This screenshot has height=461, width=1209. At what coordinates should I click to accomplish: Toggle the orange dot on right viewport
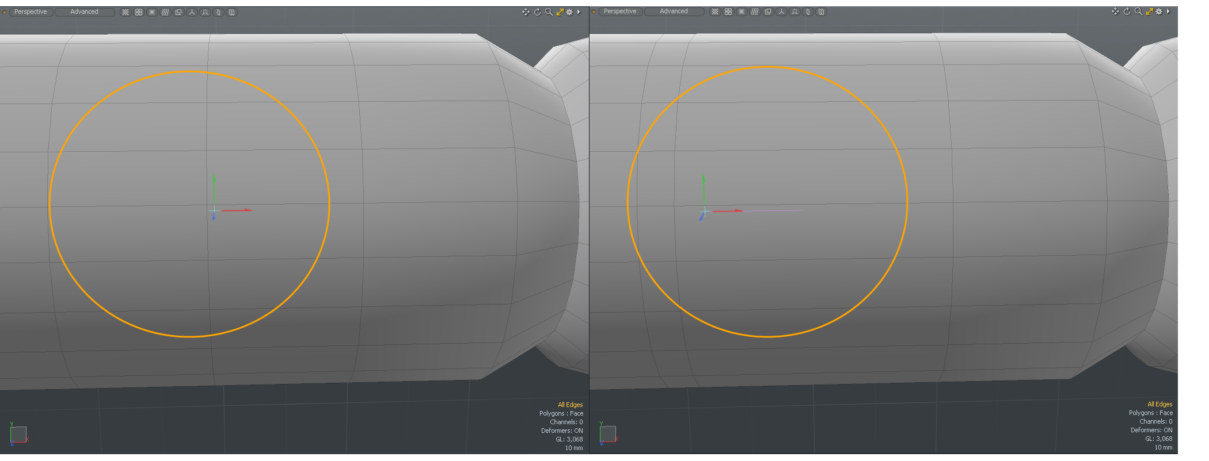594,11
